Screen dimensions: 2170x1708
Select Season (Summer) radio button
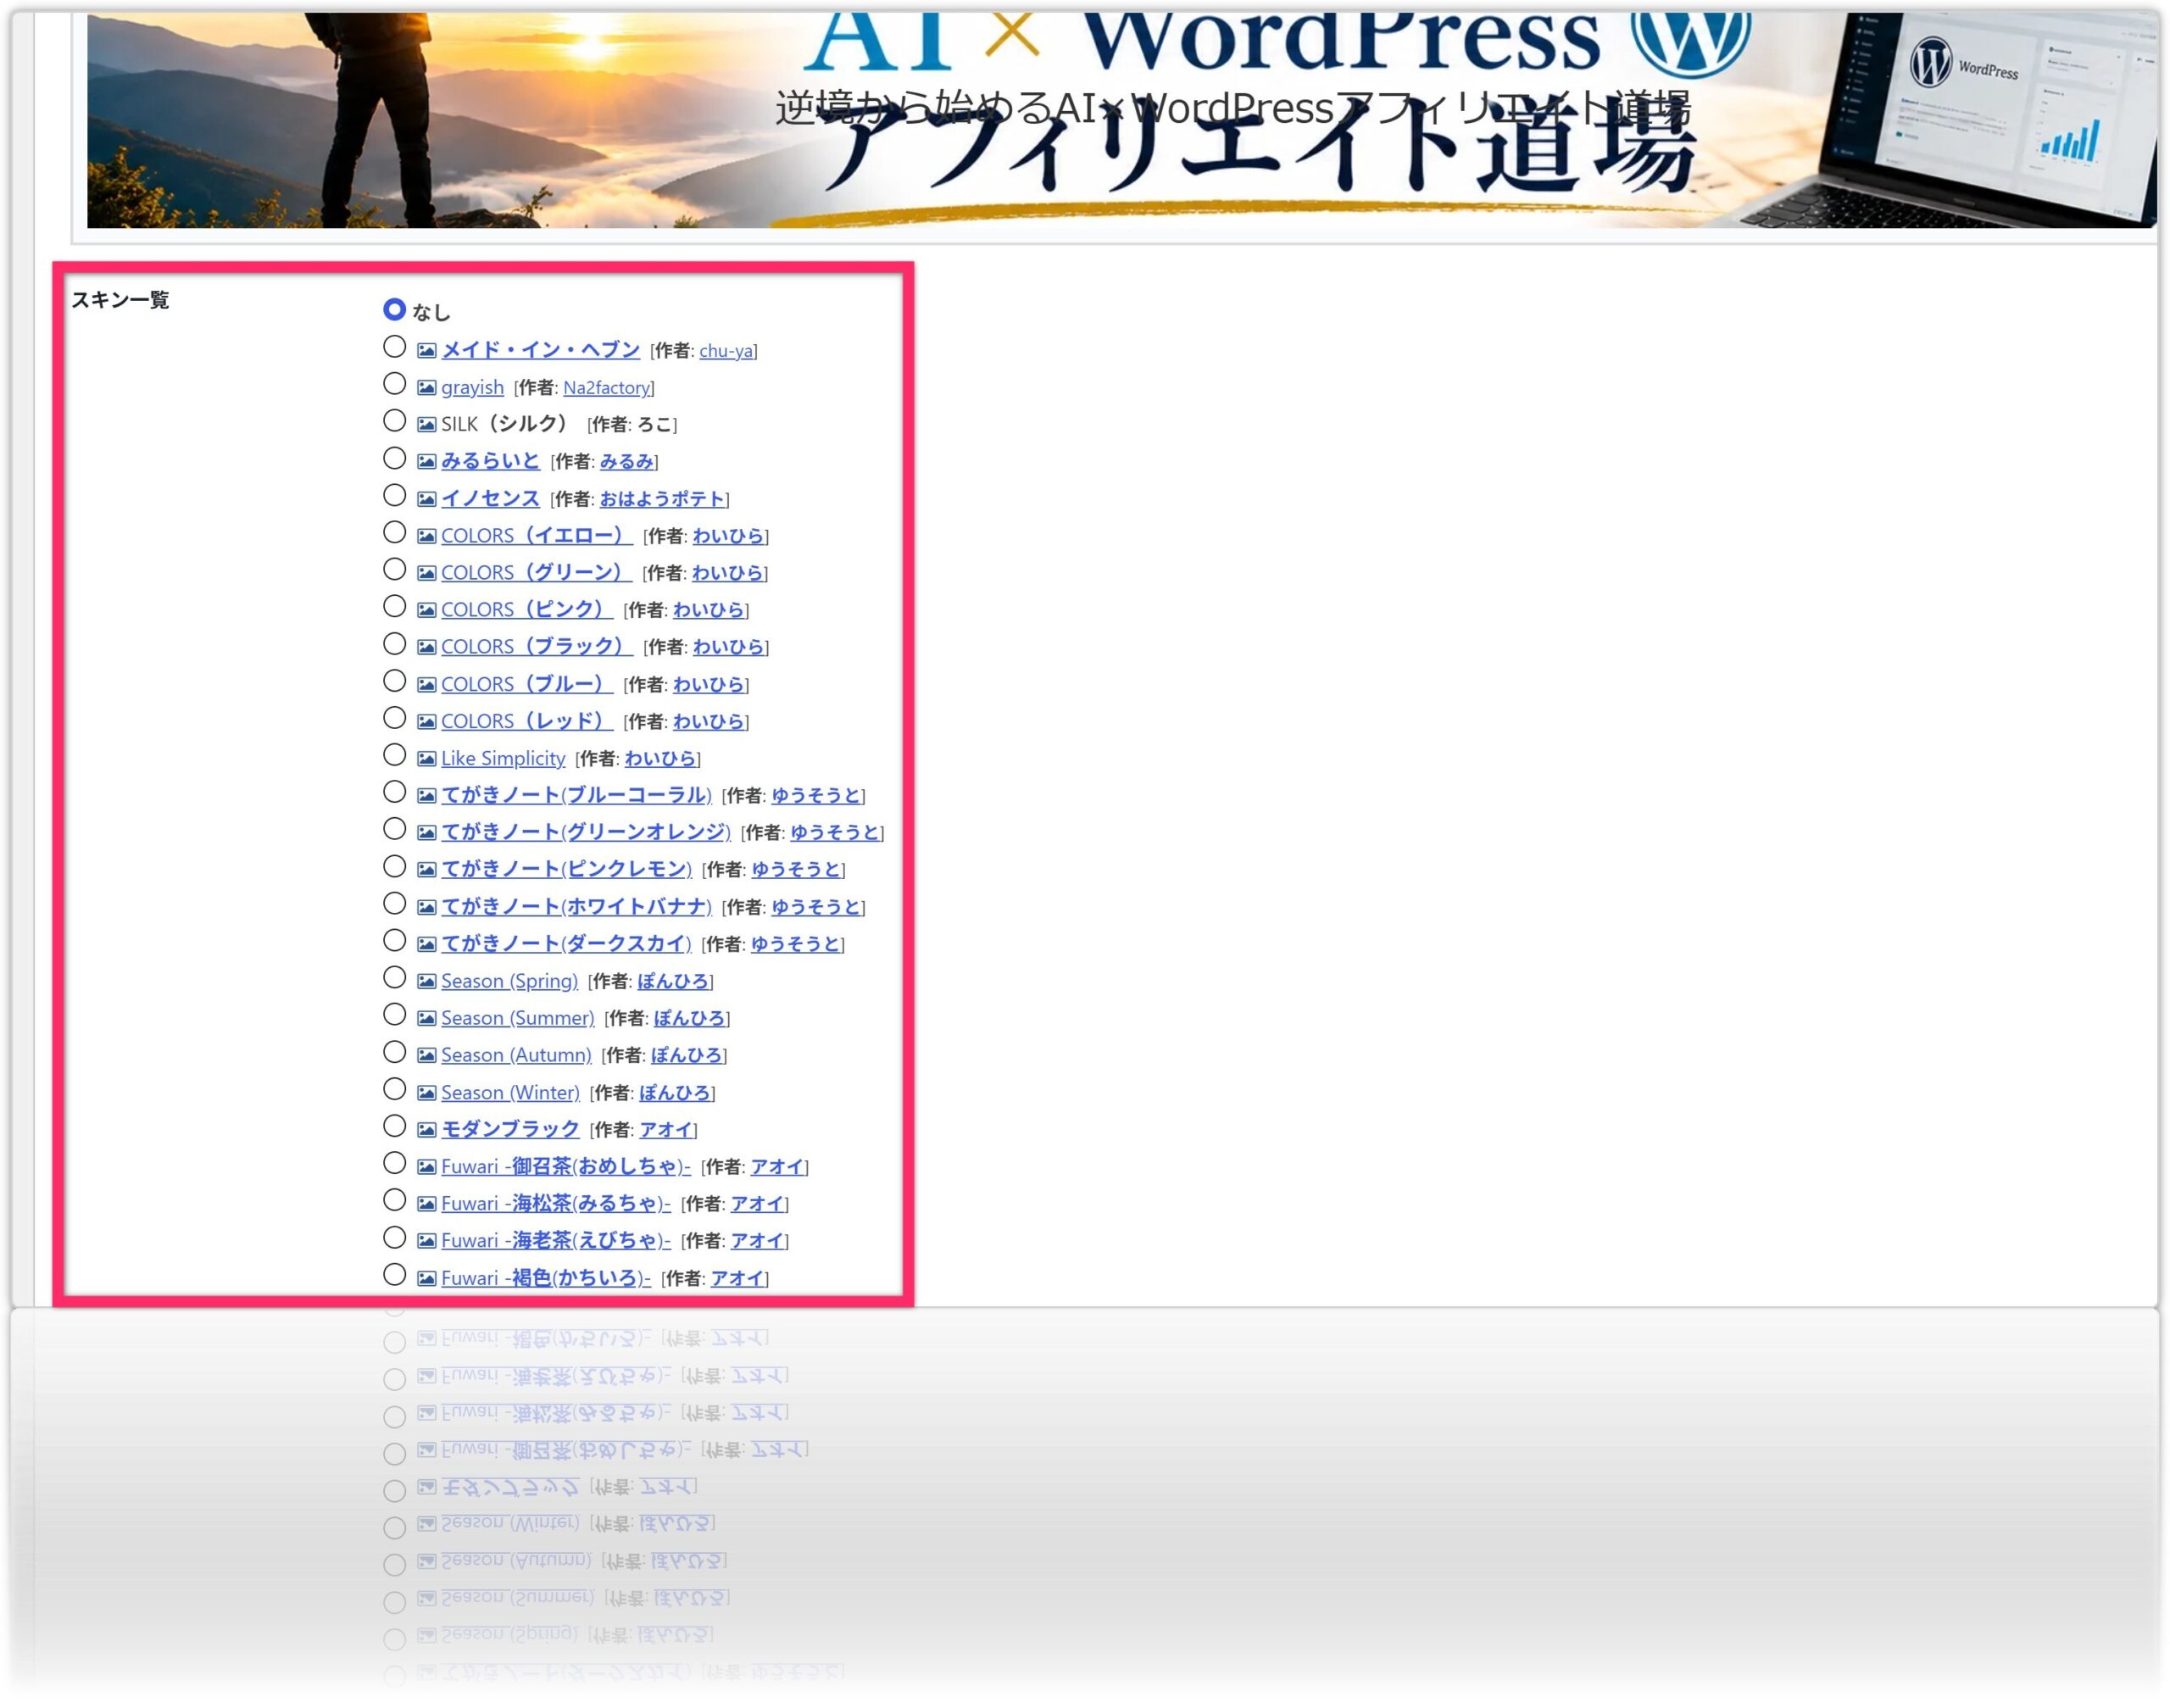[394, 1016]
